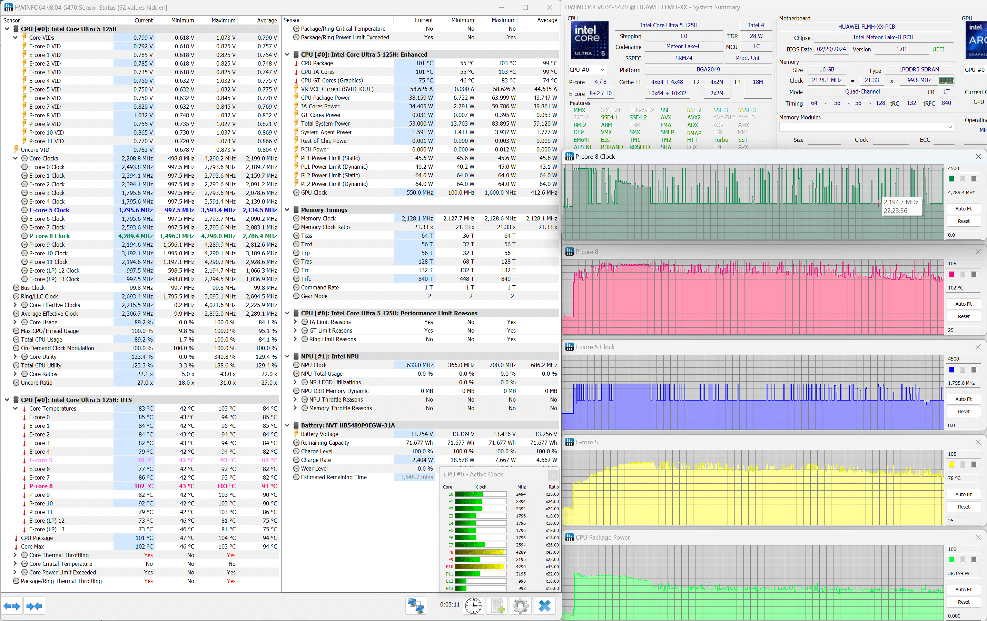
Task: Collapse the Intel NPU section
Action: click(x=287, y=357)
